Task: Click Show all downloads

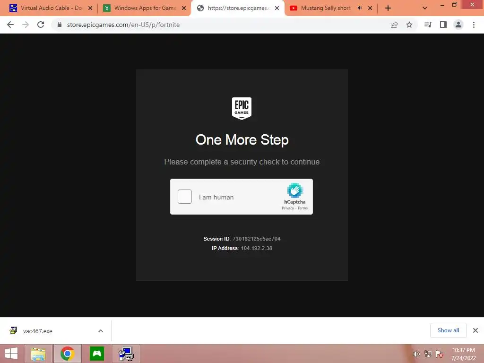Action: pyautogui.click(x=448, y=330)
